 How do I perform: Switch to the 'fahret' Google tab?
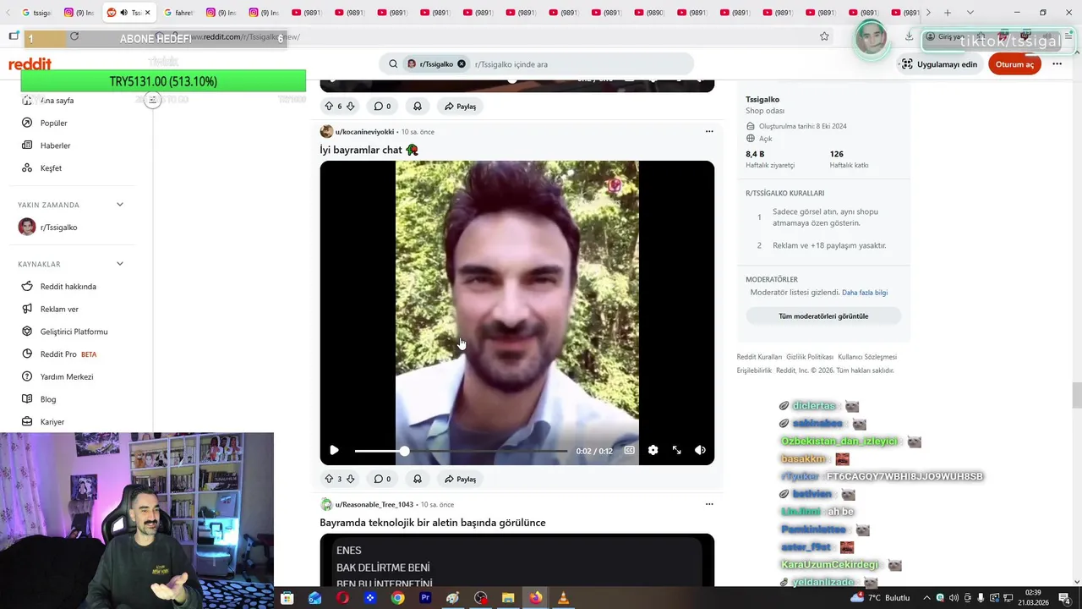[x=179, y=13]
